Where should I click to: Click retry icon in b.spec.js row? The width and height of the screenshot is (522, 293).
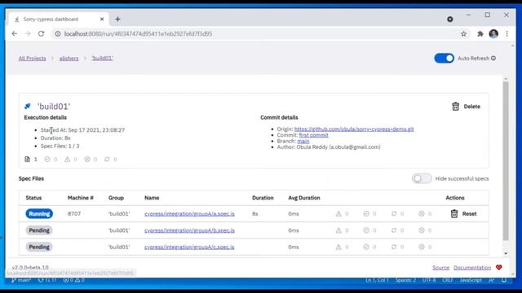[394, 230]
